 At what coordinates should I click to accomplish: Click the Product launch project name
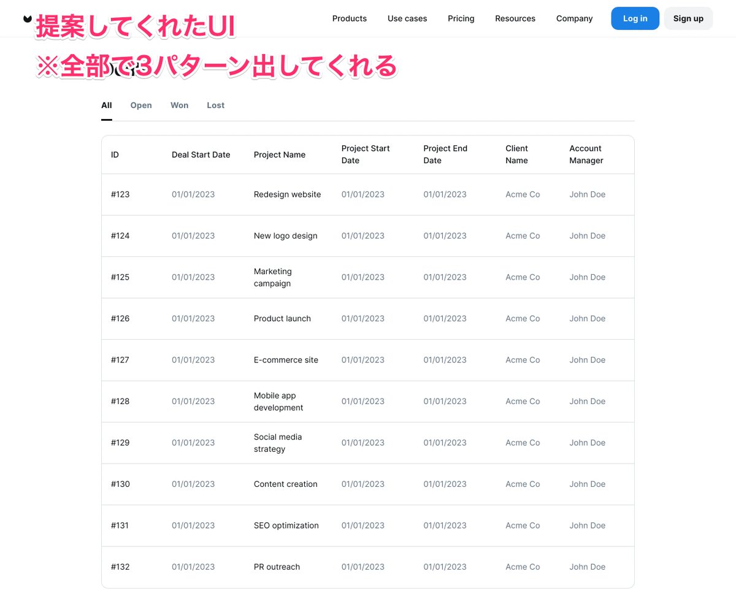coord(282,319)
